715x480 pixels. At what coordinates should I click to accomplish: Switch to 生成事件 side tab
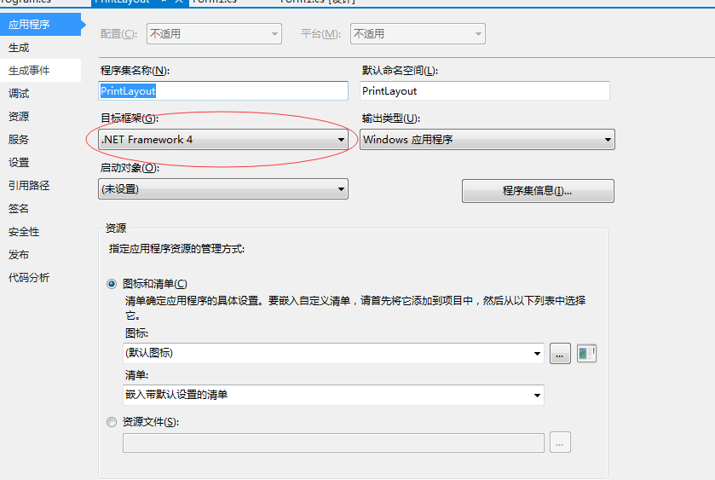(40, 70)
